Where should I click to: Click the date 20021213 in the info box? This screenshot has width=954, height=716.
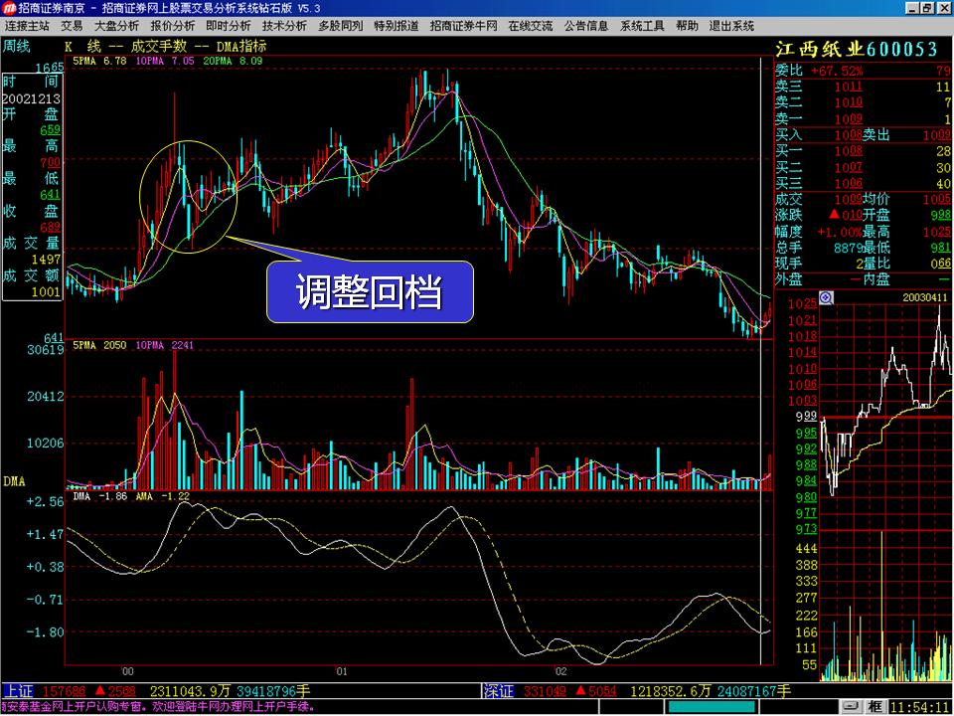pyautogui.click(x=31, y=98)
